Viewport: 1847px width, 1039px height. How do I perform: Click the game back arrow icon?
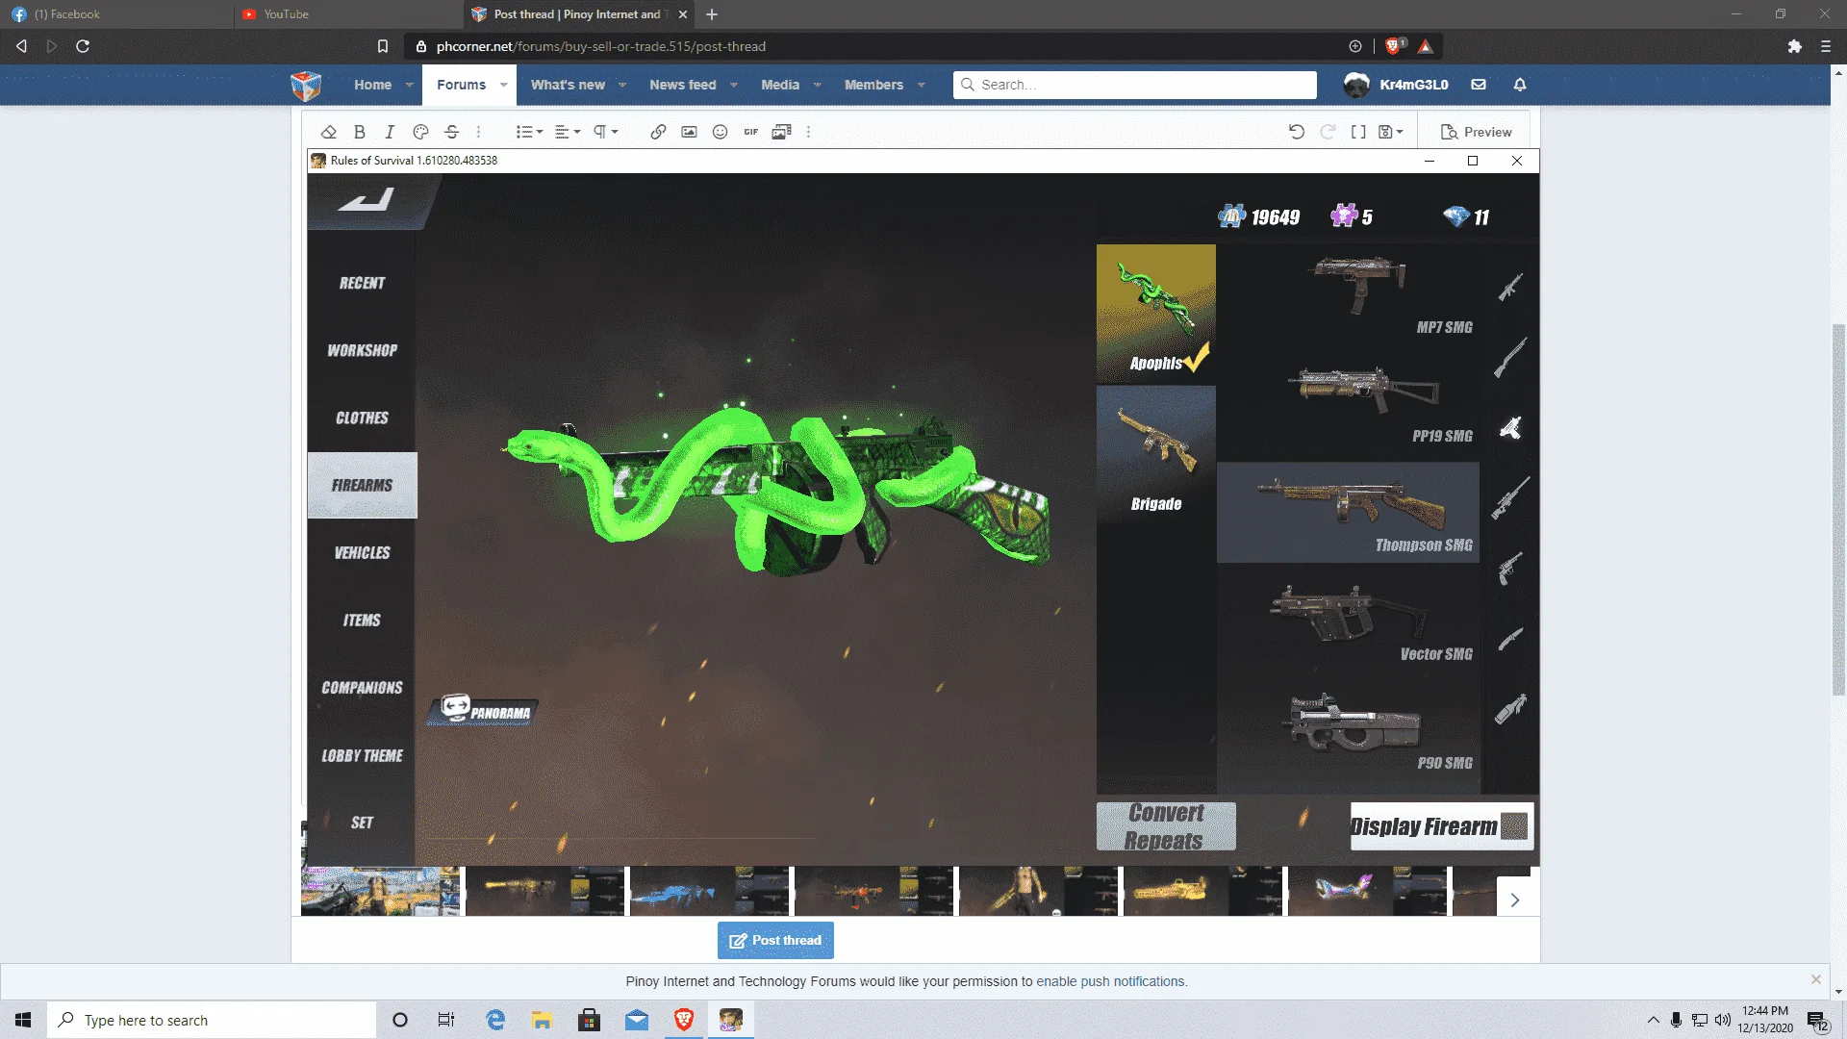click(x=367, y=199)
